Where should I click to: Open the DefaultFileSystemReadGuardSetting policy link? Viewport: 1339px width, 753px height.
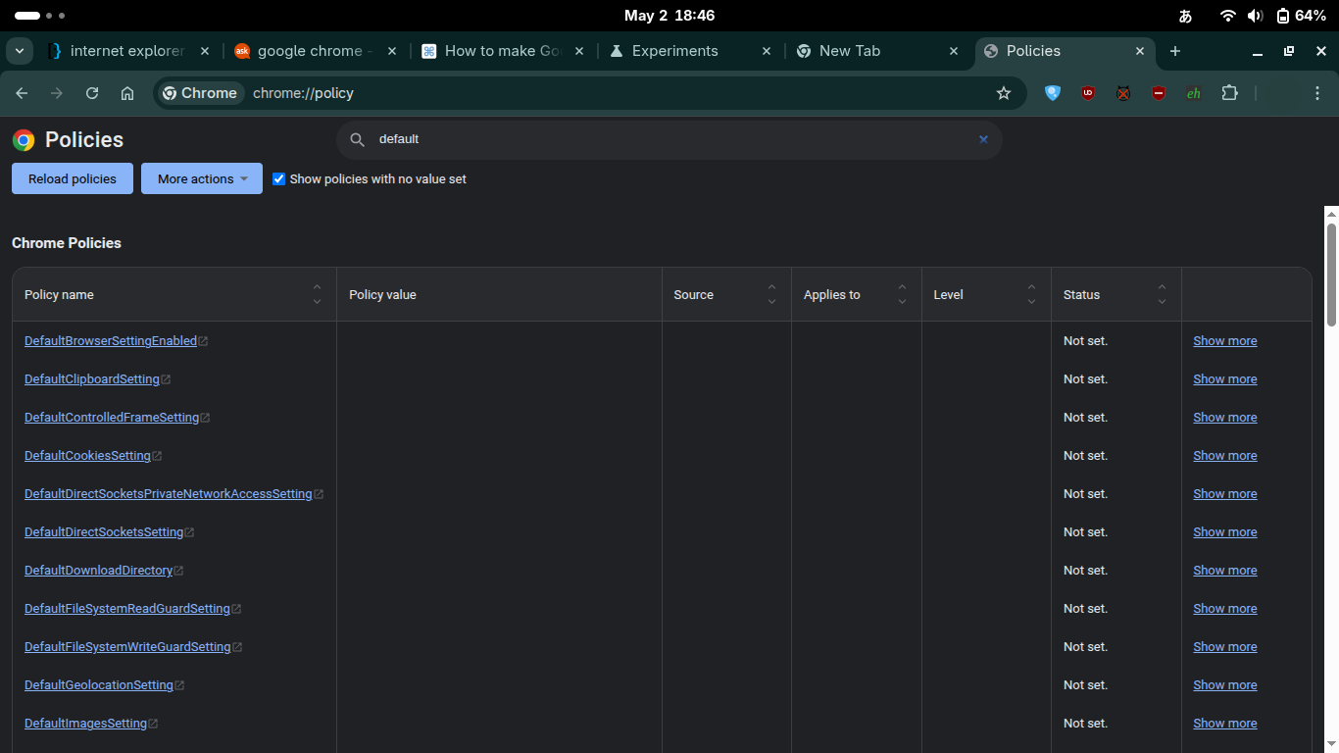tap(127, 609)
